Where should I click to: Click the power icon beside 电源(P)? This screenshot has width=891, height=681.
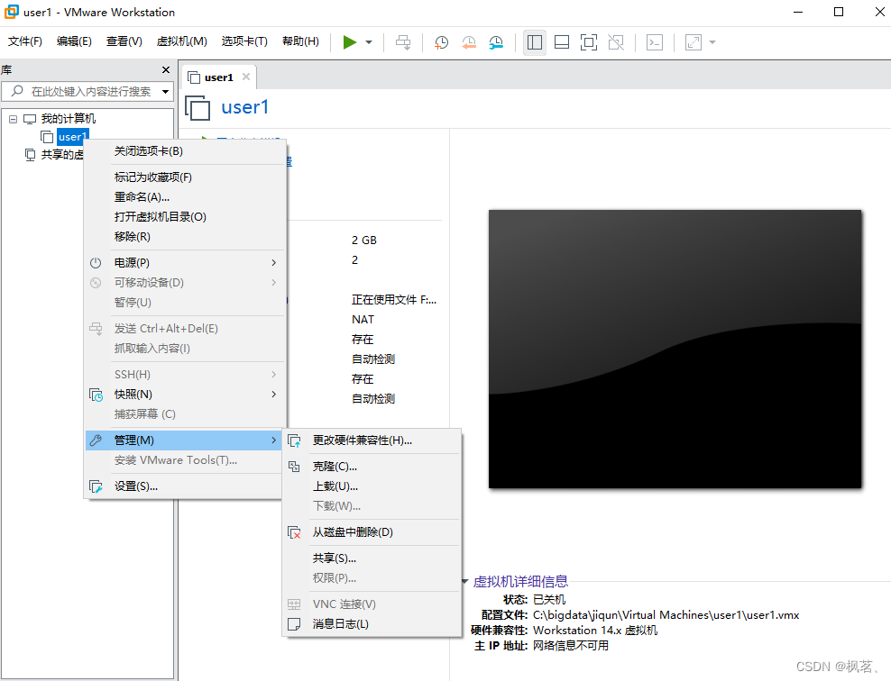pyautogui.click(x=96, y=263)
